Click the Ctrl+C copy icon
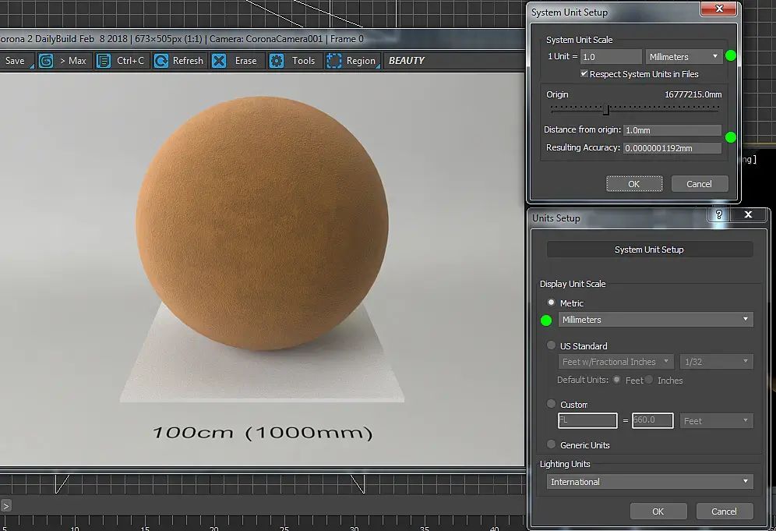 [x=104, y=61]
